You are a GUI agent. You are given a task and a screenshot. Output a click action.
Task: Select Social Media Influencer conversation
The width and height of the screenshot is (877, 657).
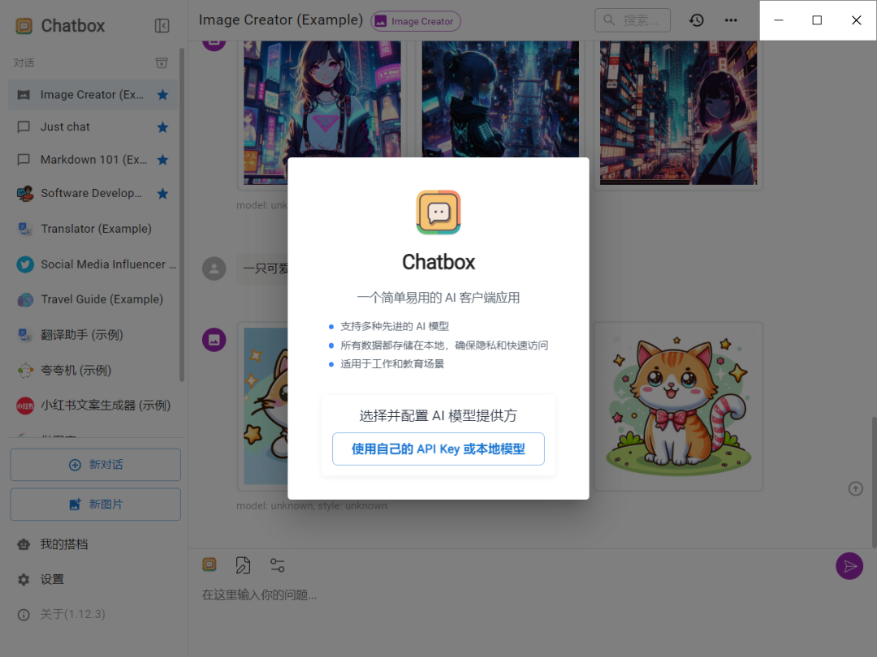[x=93, y=264]
